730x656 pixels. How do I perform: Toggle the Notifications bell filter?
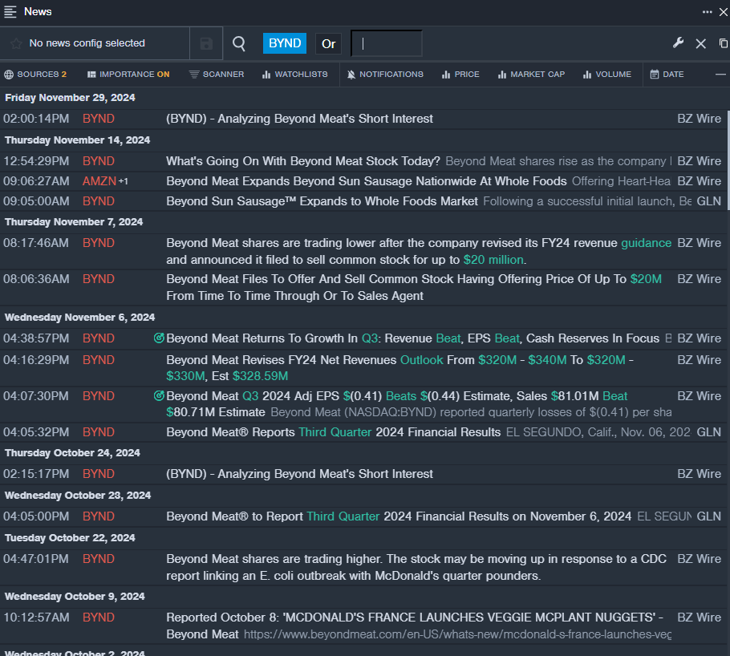coord(384,75)
